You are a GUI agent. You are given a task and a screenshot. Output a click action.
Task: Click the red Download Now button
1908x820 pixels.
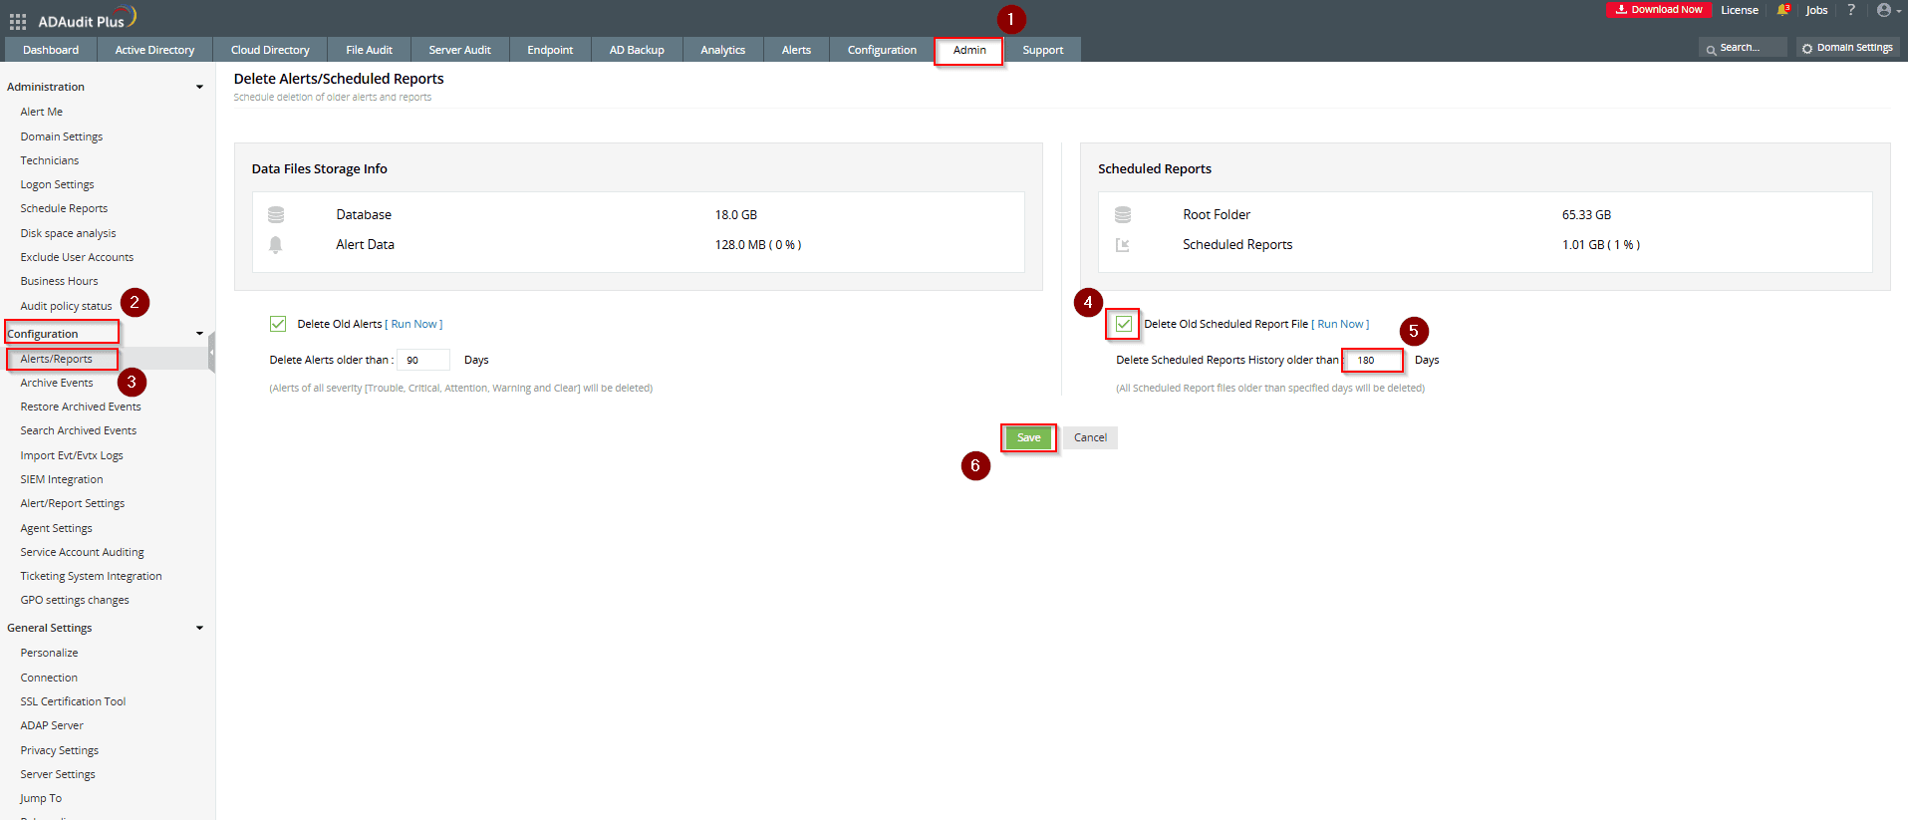pos(1658,10)
